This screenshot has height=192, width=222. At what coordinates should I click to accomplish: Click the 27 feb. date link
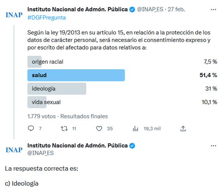tap(176, 9)
